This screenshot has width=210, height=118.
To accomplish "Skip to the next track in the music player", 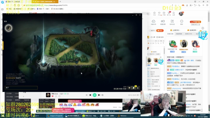I will click(x=99, y=95).
